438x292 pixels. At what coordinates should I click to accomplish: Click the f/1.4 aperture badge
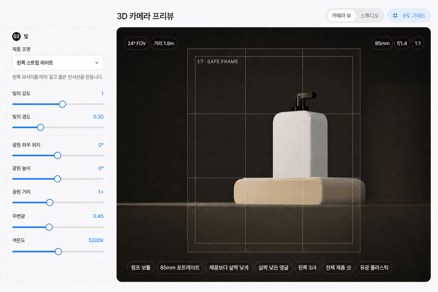[x=402, y=43]
